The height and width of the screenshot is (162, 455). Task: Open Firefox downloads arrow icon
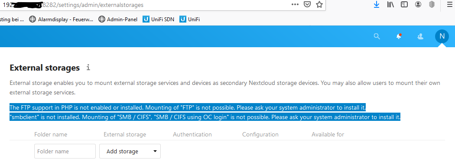click(x=377, y=5)
